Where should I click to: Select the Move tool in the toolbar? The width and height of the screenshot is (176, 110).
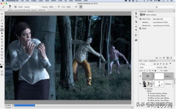point(2,14)
